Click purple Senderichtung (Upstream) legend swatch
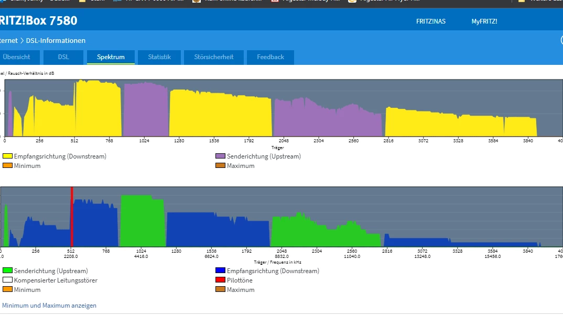563x316 pixels. (x=221, y=156)
